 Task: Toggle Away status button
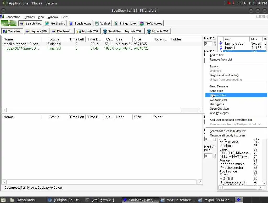click(80, 23)
